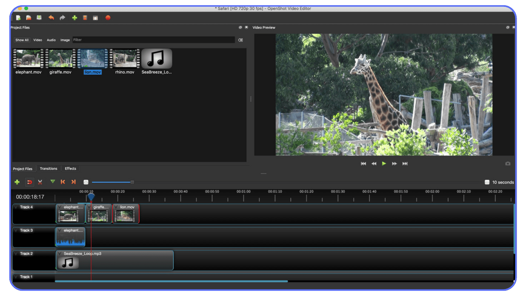This screenshot has height=296, width=526.
Task: Switch to Transitions tab
Action: point(48,169)
